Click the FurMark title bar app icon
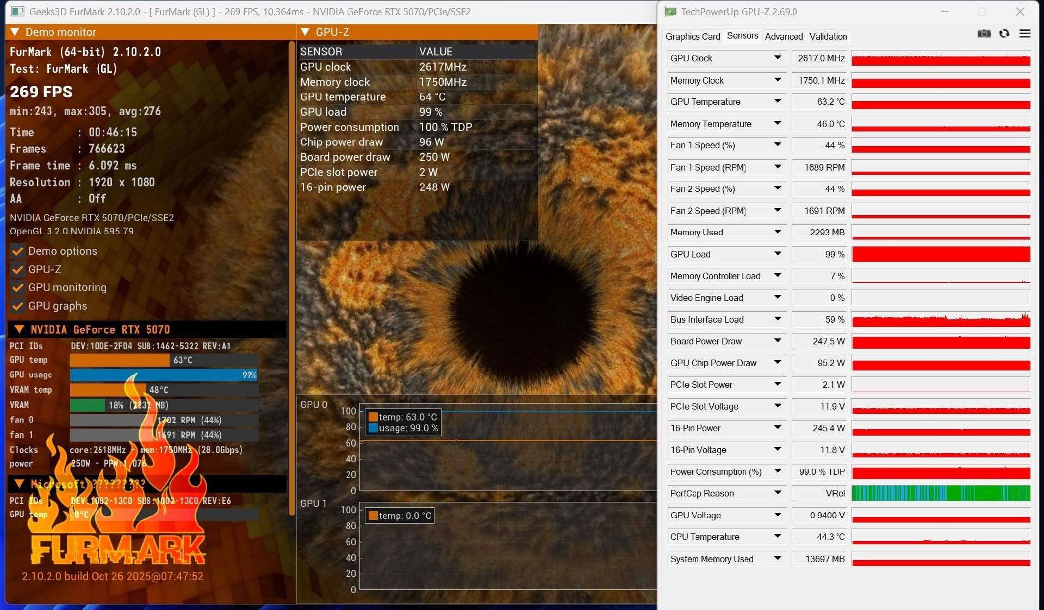The height and width of the screenshot is (610, 1044). coord(17,11)
